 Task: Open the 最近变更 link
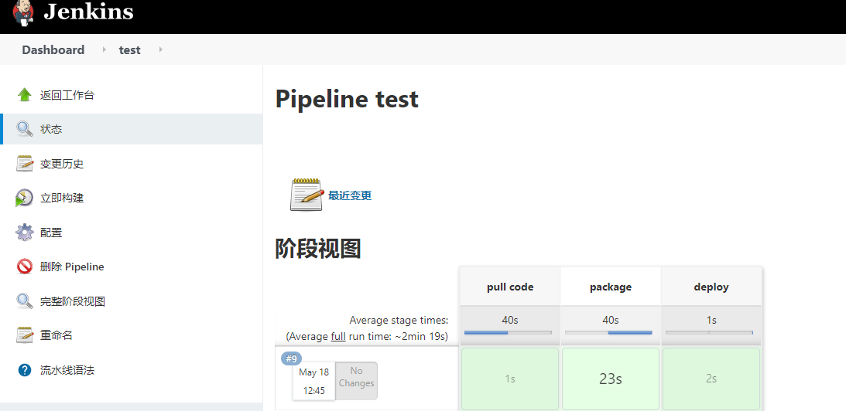pos(350,195)
